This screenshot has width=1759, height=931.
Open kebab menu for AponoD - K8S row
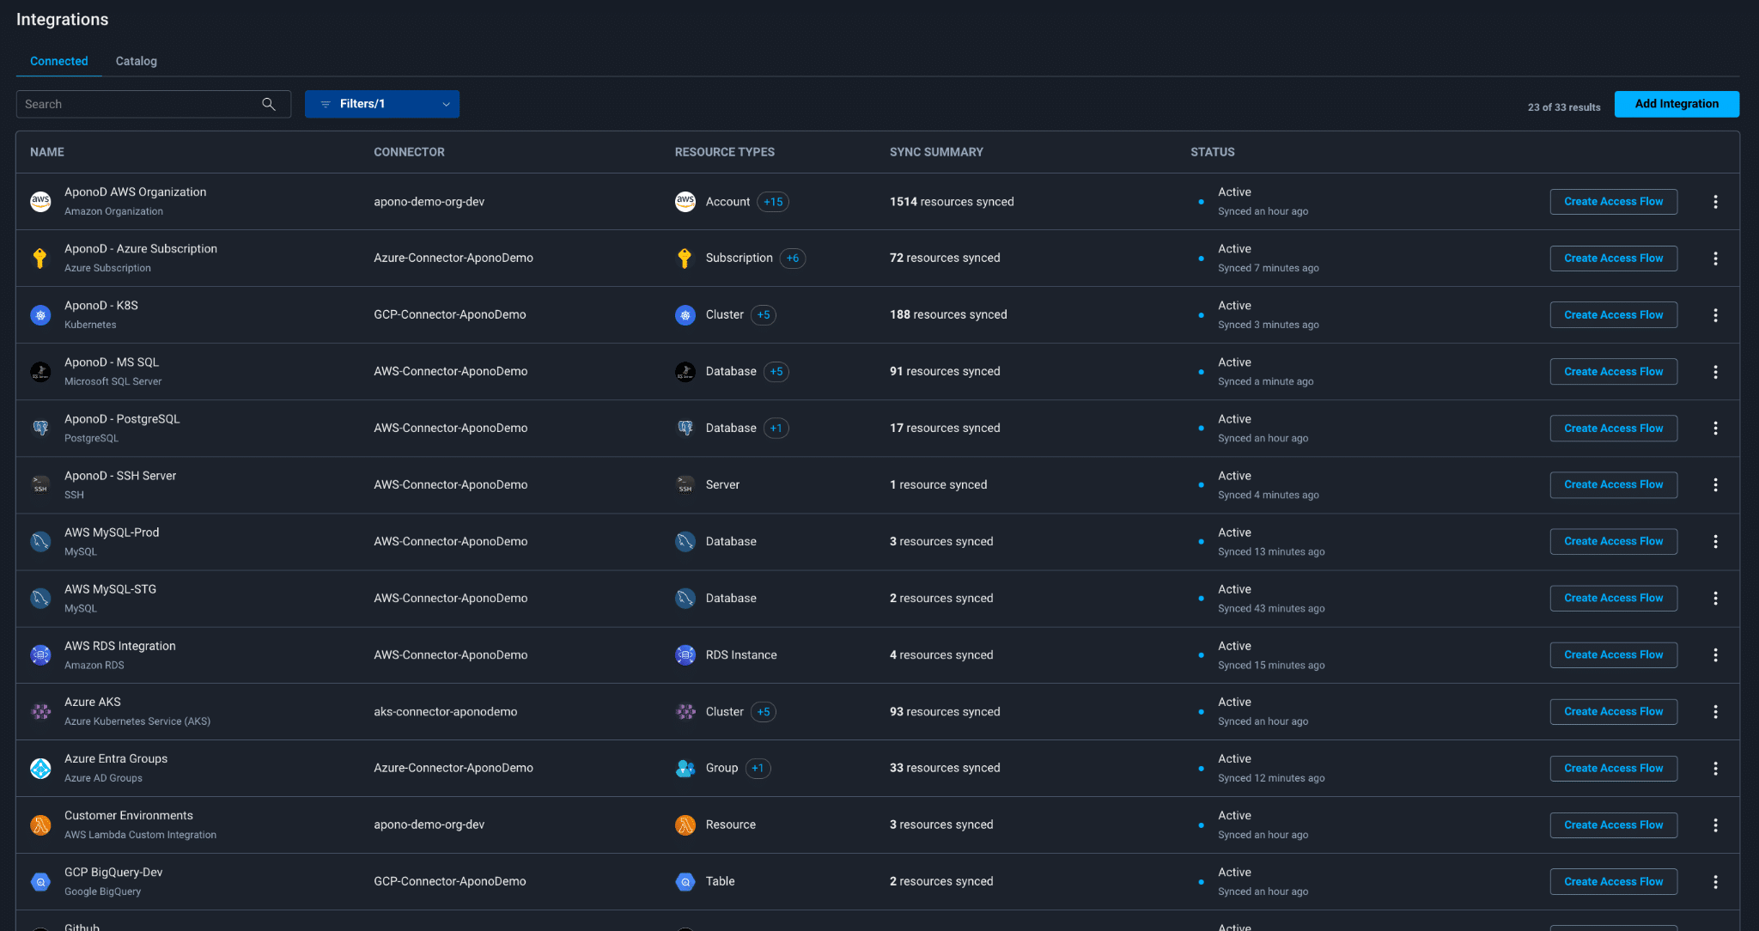(x=1715, y=315)
